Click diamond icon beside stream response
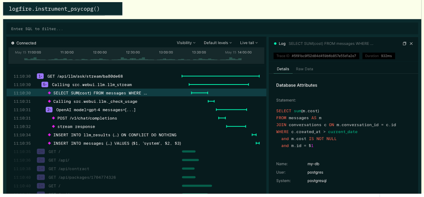The image size is (424, 197). pyautogui.click(x=53, y=126)
